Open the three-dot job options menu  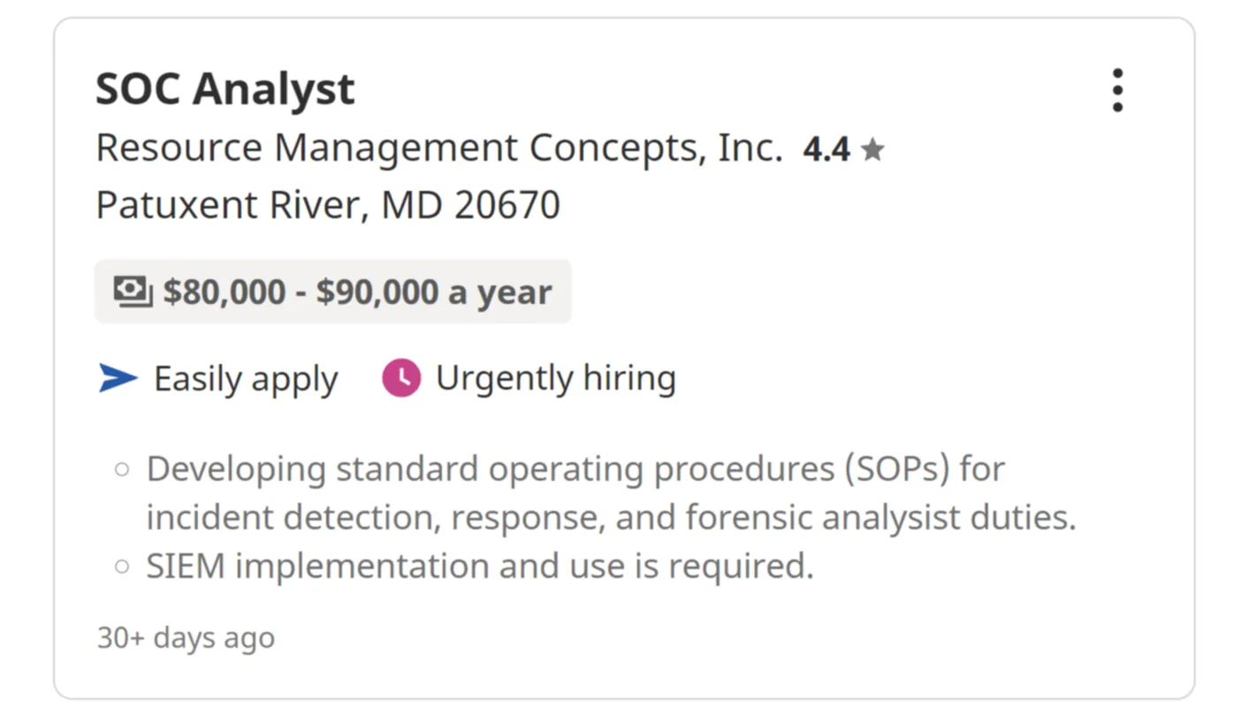[1118, 90]
